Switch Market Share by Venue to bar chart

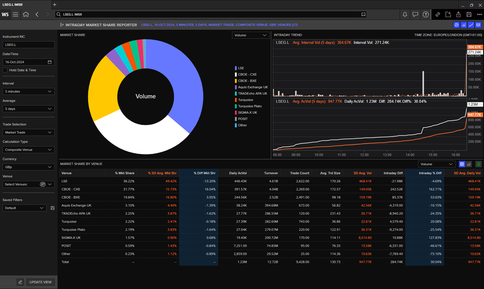(x=468, y=164)
